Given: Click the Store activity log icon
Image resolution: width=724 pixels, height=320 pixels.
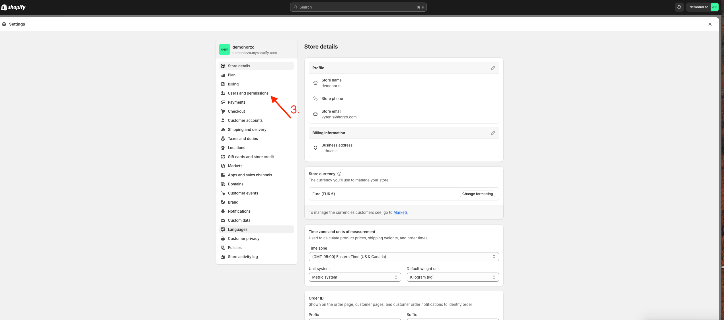Looking at the screenshot, I should (223, 257).
